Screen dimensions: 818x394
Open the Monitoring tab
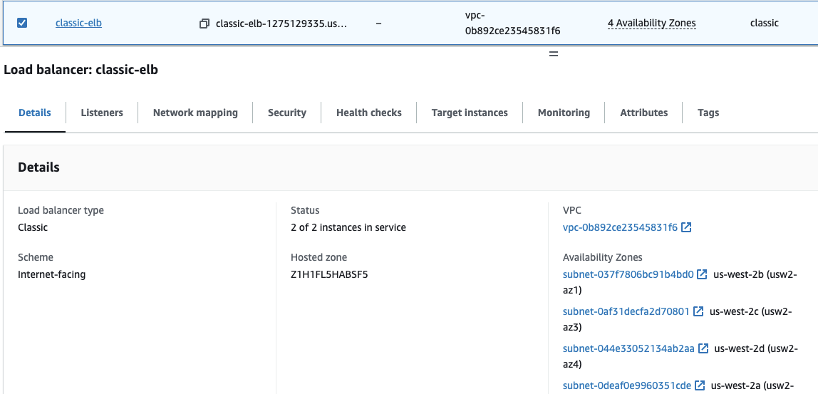564,113
